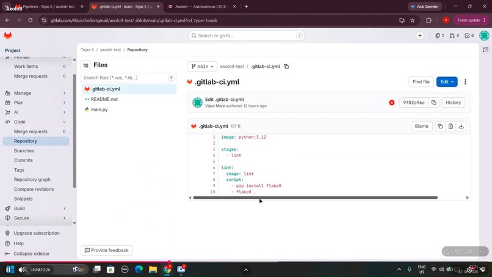492x277 pixels.
Task: Copy file contents icon
Action: click(x=440, y=126)
